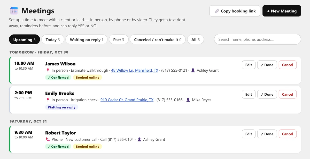Click the New customer call text

pos(81,139)
